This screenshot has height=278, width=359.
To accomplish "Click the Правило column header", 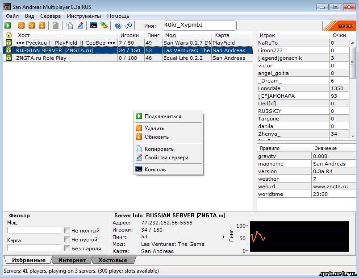I will (284, 148).
